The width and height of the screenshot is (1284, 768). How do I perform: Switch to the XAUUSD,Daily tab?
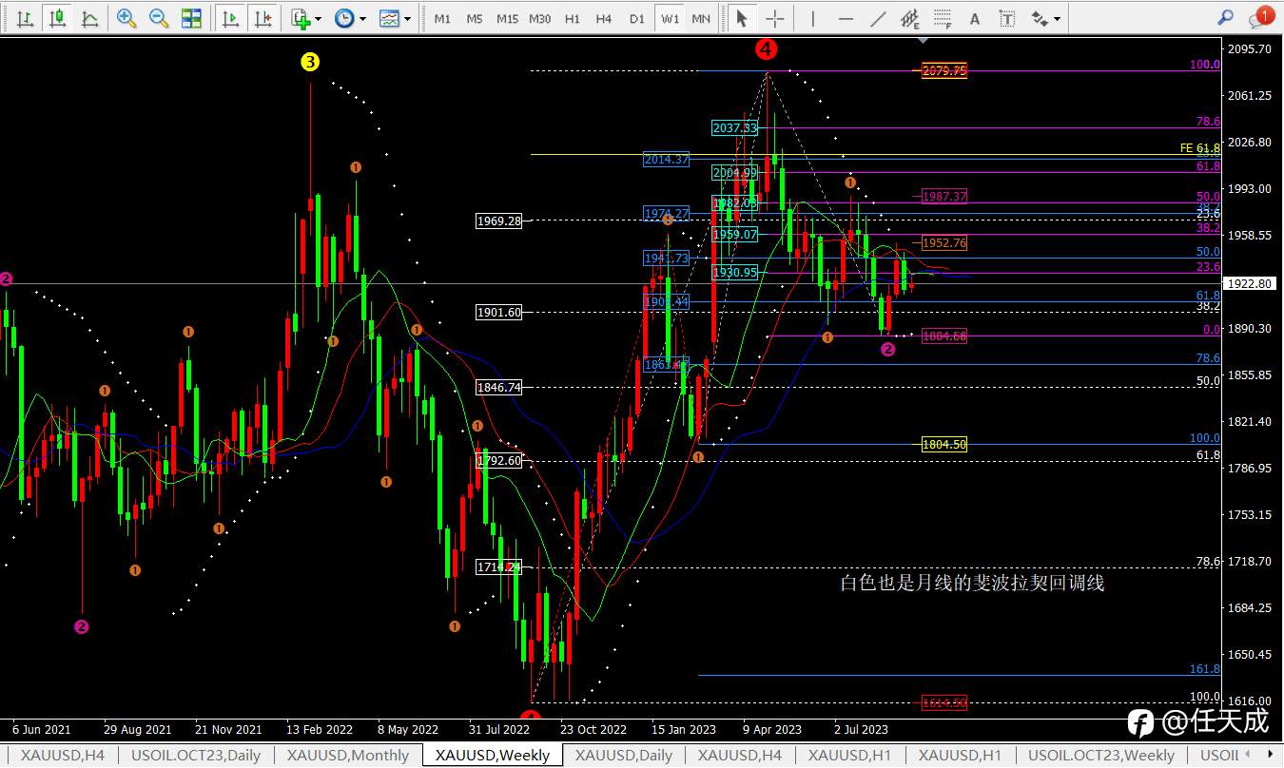624,756
